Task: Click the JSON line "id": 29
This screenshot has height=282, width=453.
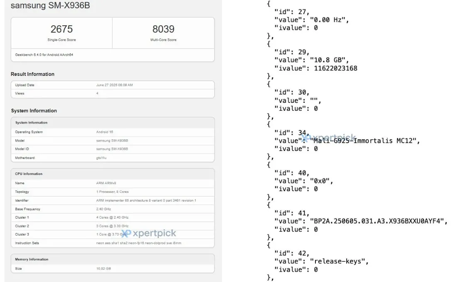Action: tap(292, 52)
